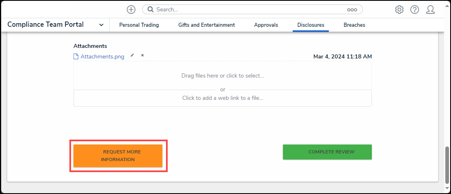
Task: Click to add a web link to a file
Action: [x=222, y=98]
